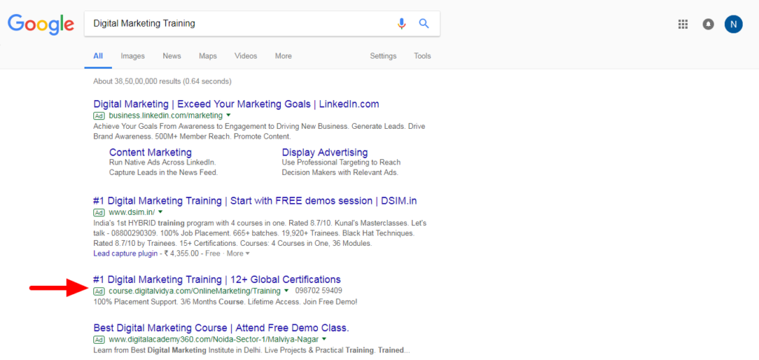Click 'About 38,50,00,000 results' text
Viewport: 759px width, 360px height.
136,81
